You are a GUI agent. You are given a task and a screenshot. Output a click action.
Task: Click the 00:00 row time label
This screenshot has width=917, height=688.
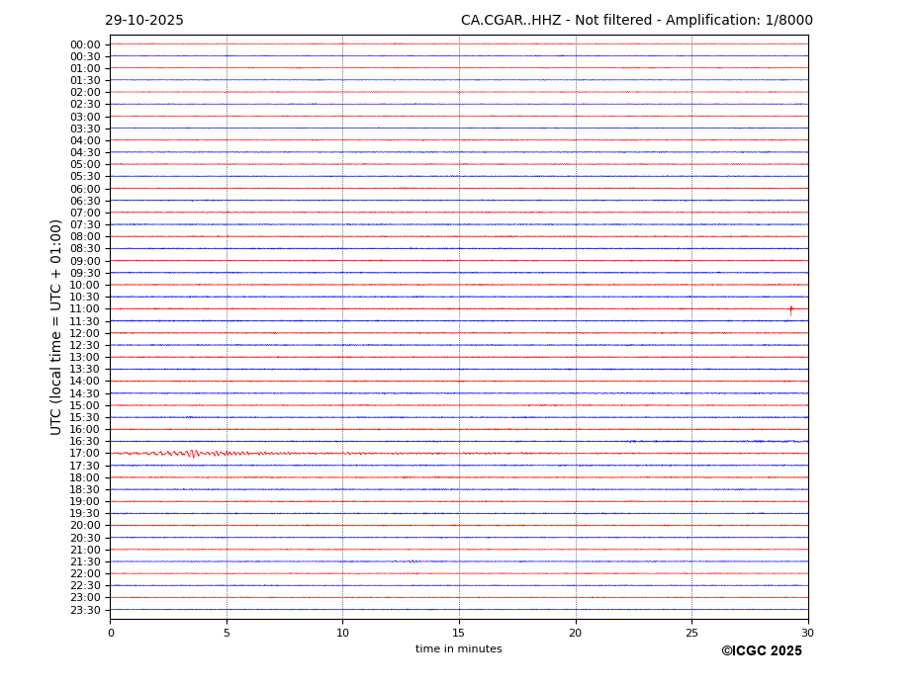[85, 44]
